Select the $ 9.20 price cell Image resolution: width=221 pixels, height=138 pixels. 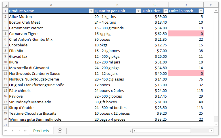coord(155,114)
